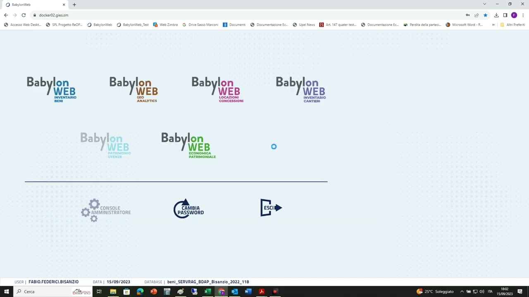Open Upel News bookmark
529x297 pixels.
tap(304, 25)
